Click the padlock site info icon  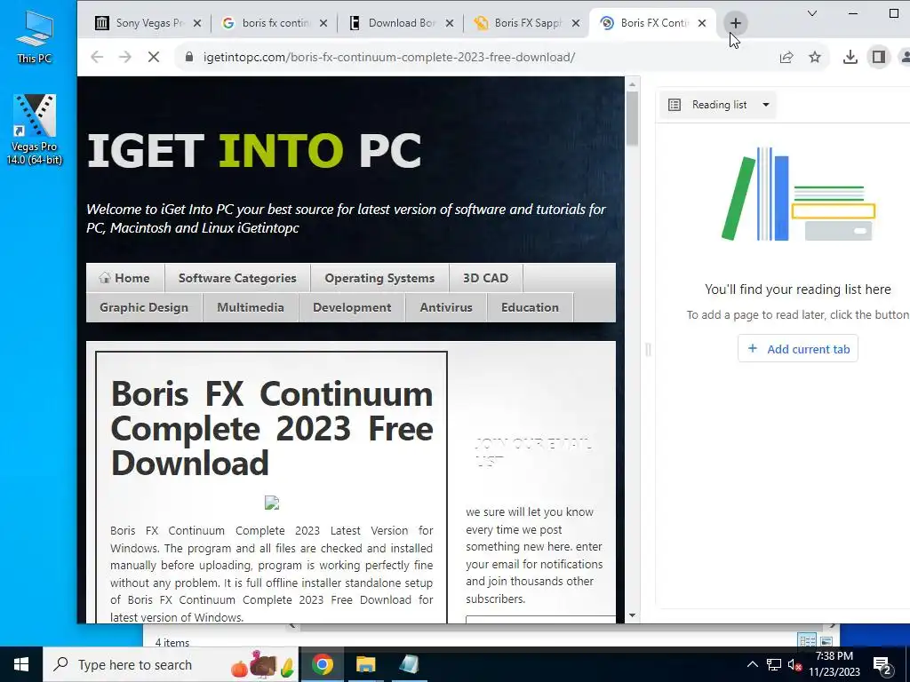pyautogui.click(x=188, y=57)
